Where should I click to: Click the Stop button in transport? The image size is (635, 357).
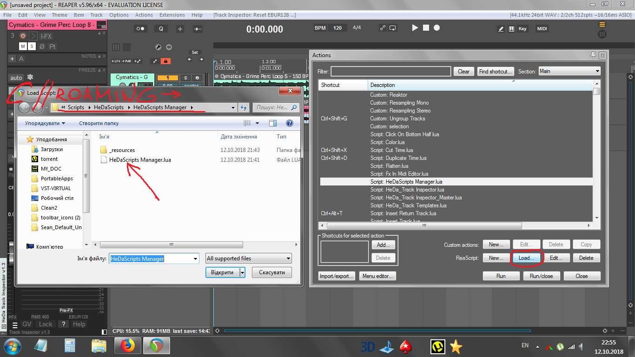point(426,28)
